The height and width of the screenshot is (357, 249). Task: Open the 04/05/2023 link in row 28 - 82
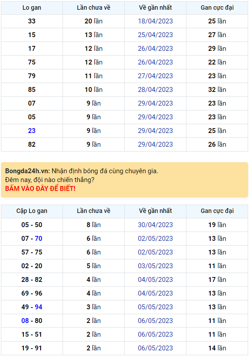[155, 280]
